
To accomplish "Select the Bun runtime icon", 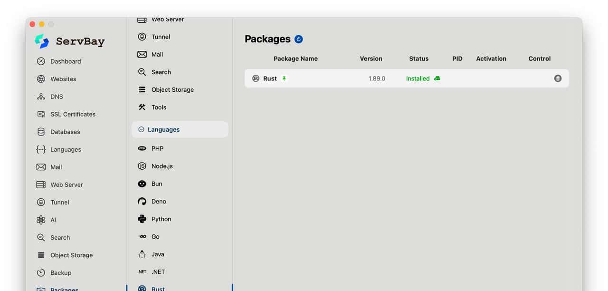I will [x=142, y=184].
